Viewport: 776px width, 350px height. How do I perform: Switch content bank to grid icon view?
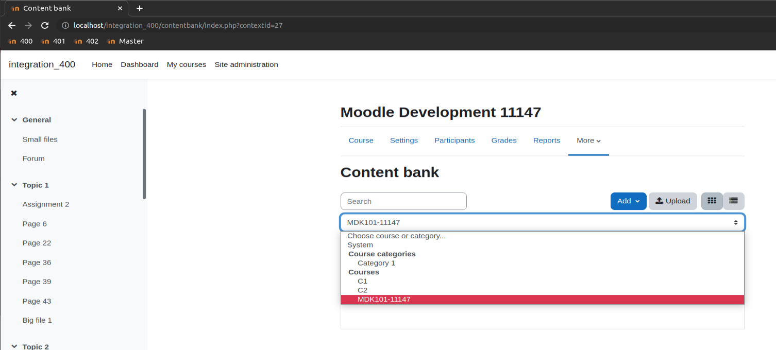[x=712, y=201]
